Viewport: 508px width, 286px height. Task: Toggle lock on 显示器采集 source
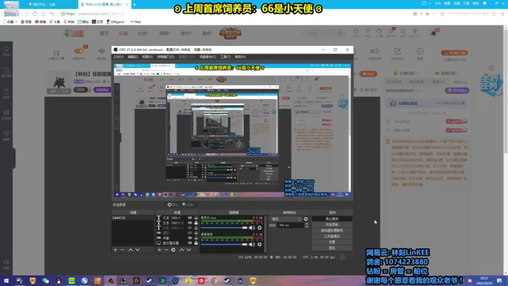(196, 243)
